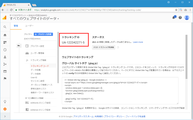Click the search icon in left sidebar

pyautogui.click(x=5, y=27)
